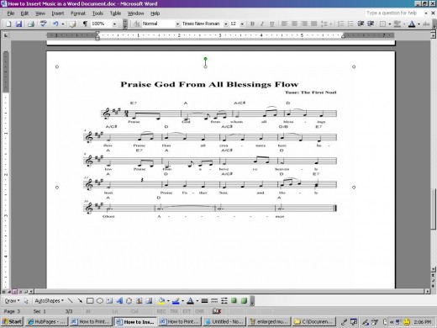Click the rotate handle above the music image
Image resolution: width=437 pixels, height=328 pixels.
(205, 59)
